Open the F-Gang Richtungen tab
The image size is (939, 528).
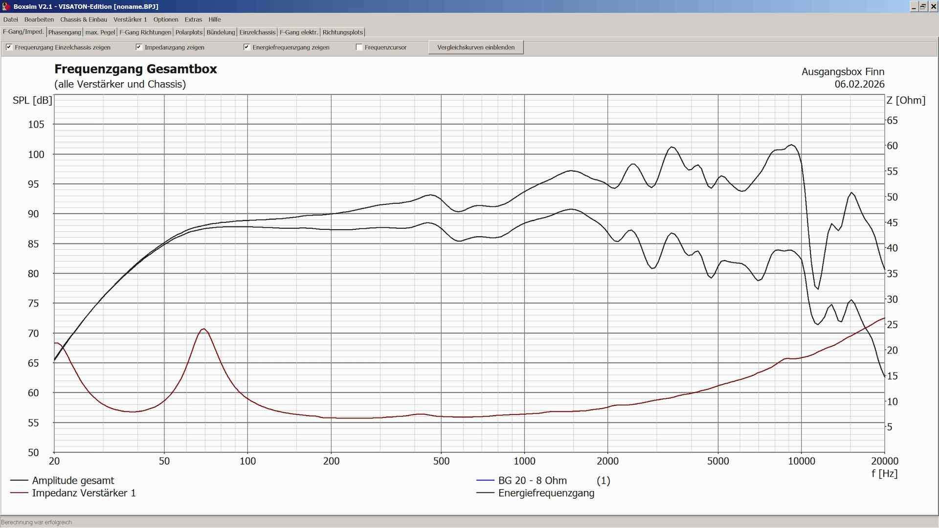145,32
